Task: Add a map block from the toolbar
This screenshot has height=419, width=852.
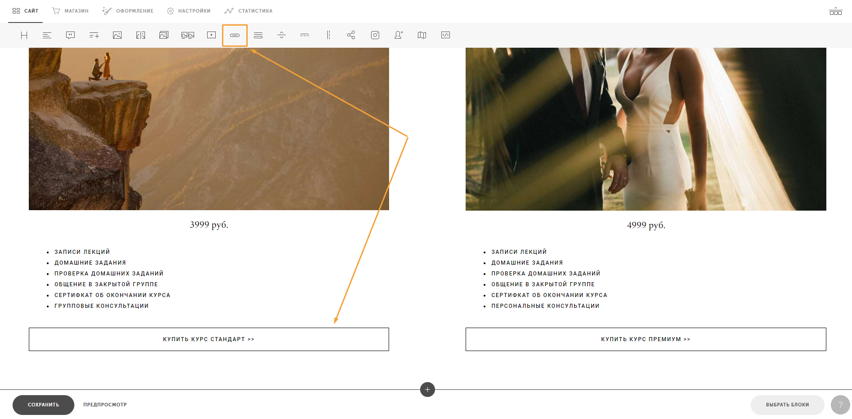Action: click(422, 35)
